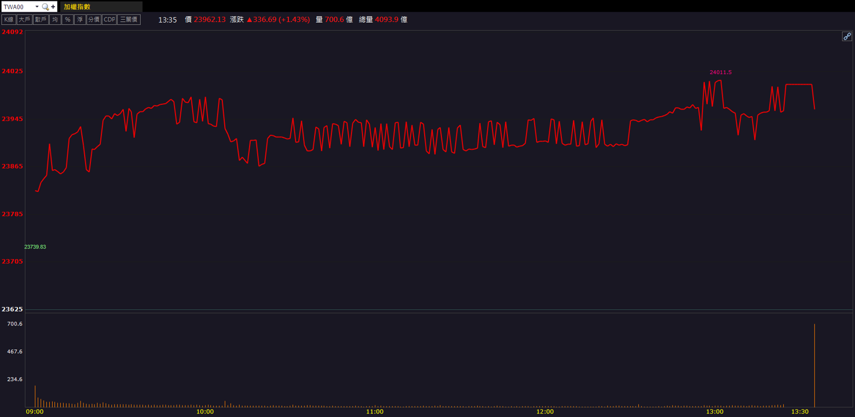Click the price value 23962.13
Image resolution: width=855 pixels, height=417 pixels.
coord(210,20)
